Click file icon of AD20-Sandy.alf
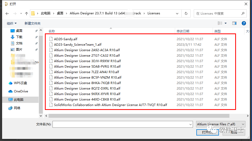 click(51, 39)
